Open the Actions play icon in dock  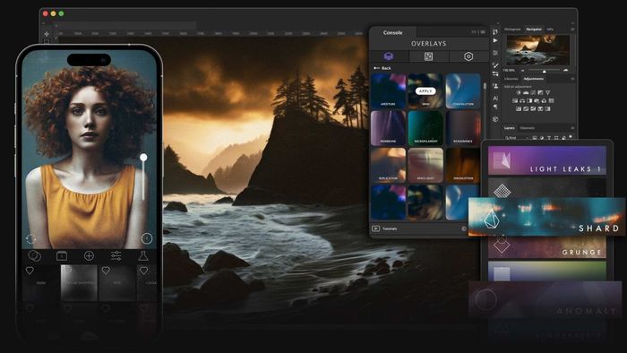[x=495, y=40]
